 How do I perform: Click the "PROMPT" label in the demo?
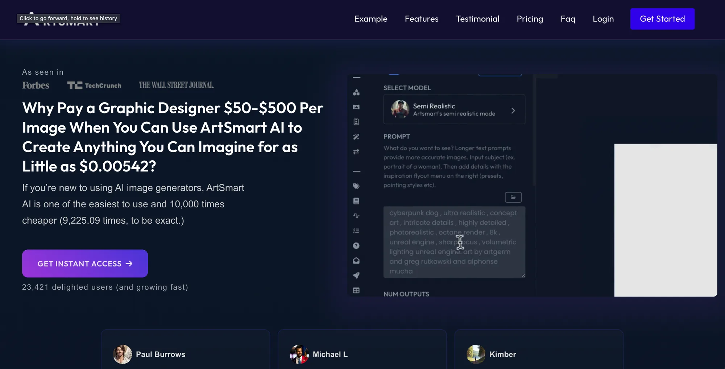click(x=397, y=136)
